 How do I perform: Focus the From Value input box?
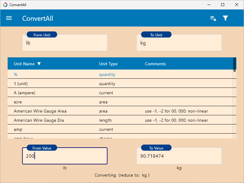point(65,156)
